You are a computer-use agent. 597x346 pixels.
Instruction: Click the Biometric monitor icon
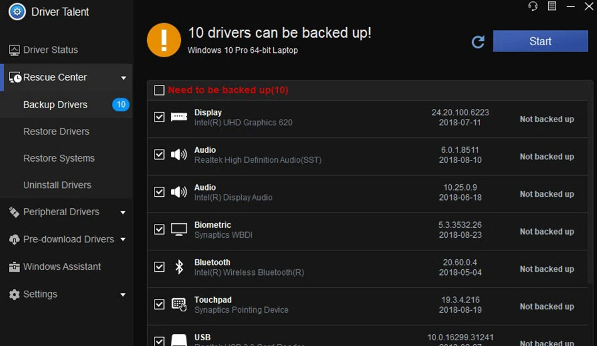[179, 230]
